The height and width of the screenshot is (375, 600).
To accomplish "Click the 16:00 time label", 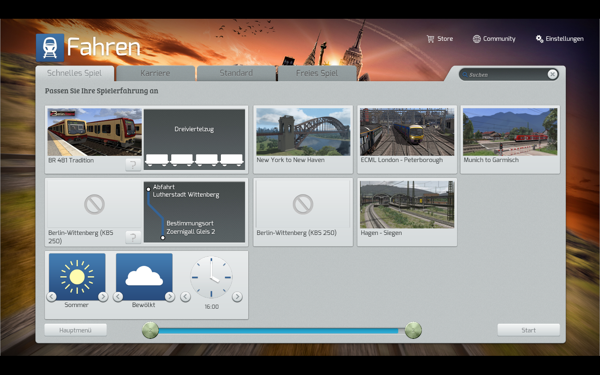I will coord(212,307).
